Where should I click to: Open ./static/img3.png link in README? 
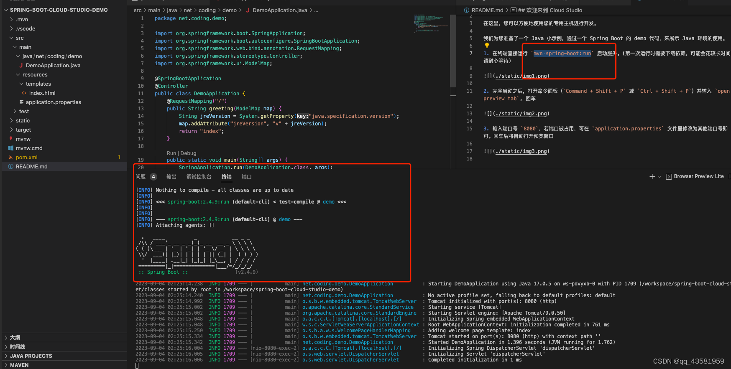pyautogui.click(x=521, y=151)
